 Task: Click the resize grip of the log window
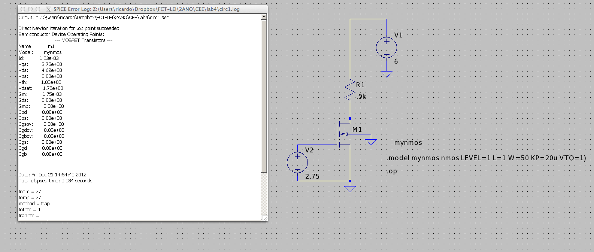click(264, 218)
